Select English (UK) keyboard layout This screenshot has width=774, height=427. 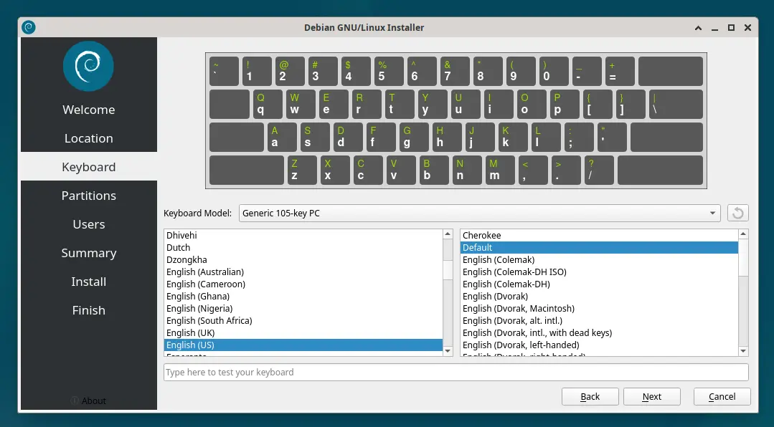(x=191, y=332)
